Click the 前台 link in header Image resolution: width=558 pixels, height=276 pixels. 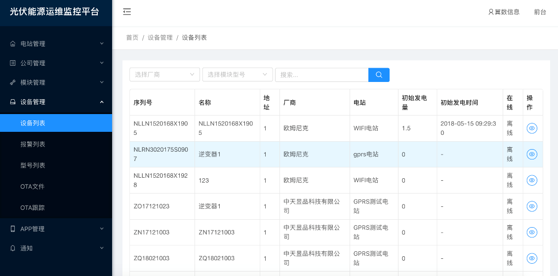coord(540,12)
